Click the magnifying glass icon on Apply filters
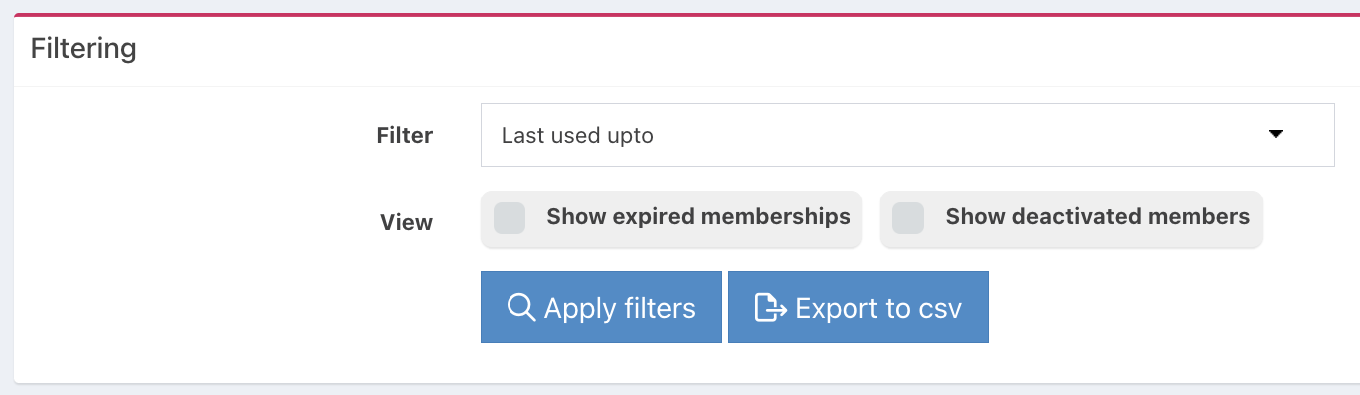 521,307
